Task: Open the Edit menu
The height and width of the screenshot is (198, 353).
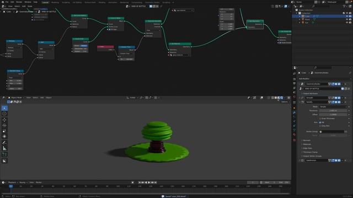Action: [x=12, y=2]
